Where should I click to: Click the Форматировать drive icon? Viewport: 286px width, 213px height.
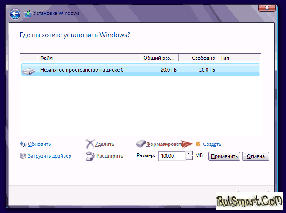[140, 144]
